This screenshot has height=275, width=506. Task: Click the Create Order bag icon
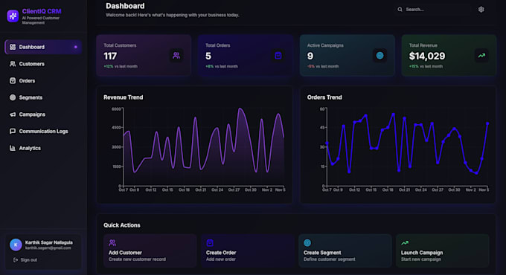click(x=210, y=243)
